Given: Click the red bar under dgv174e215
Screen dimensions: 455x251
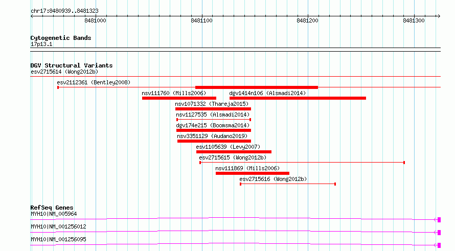Looking at the screenshot, I should 214,130.
